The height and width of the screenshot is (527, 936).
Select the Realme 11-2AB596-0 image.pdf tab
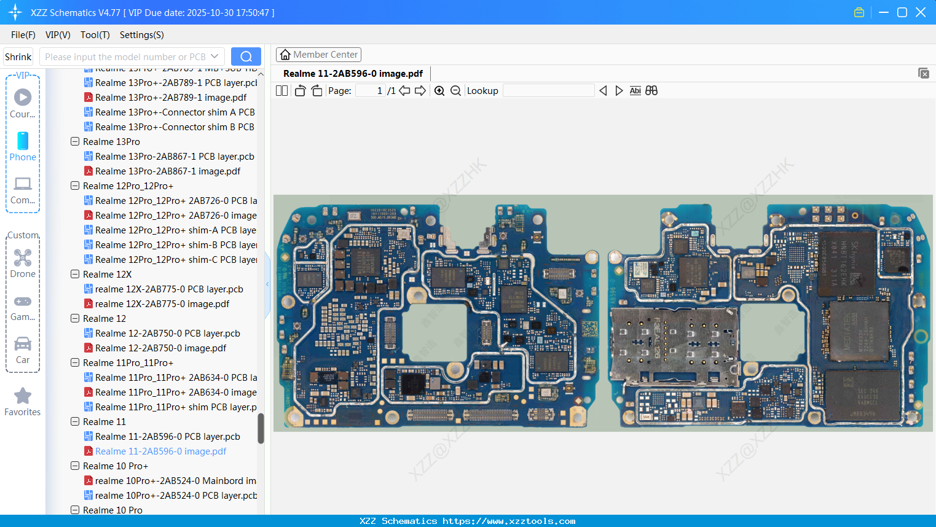pyautogui.click(x=353, y=74)
